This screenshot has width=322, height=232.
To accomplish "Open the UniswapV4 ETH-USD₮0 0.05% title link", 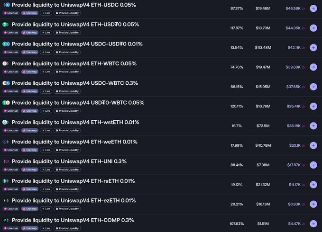I will click(75, 24).
